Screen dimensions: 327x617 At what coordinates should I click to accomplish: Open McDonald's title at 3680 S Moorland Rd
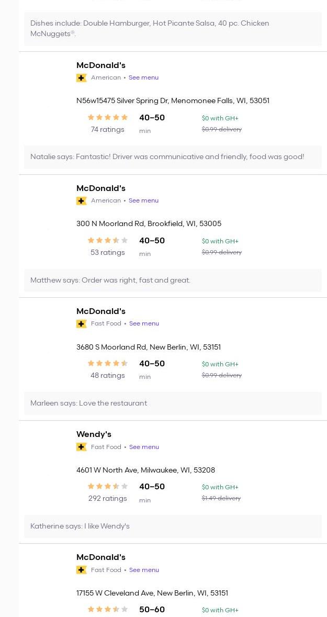(101, 311)
